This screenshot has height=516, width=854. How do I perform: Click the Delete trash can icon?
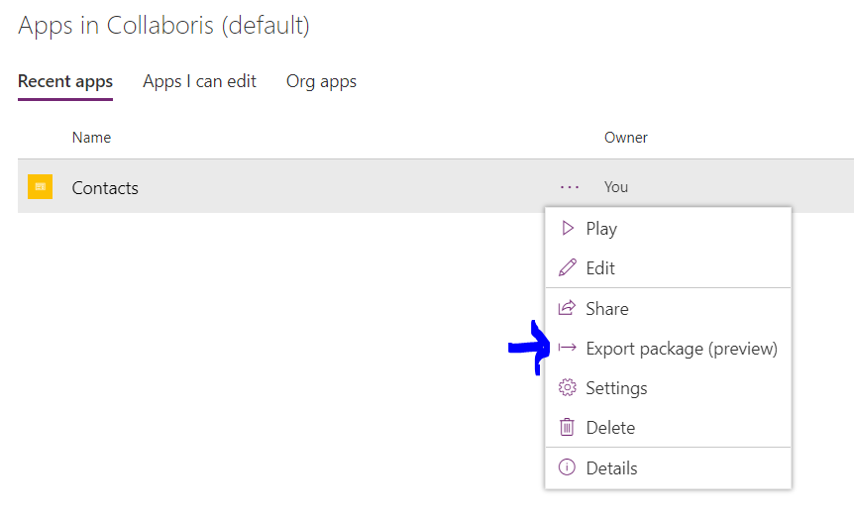567,427
